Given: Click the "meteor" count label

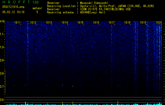Looking at the screenshot, I should (x=37, y=8).
